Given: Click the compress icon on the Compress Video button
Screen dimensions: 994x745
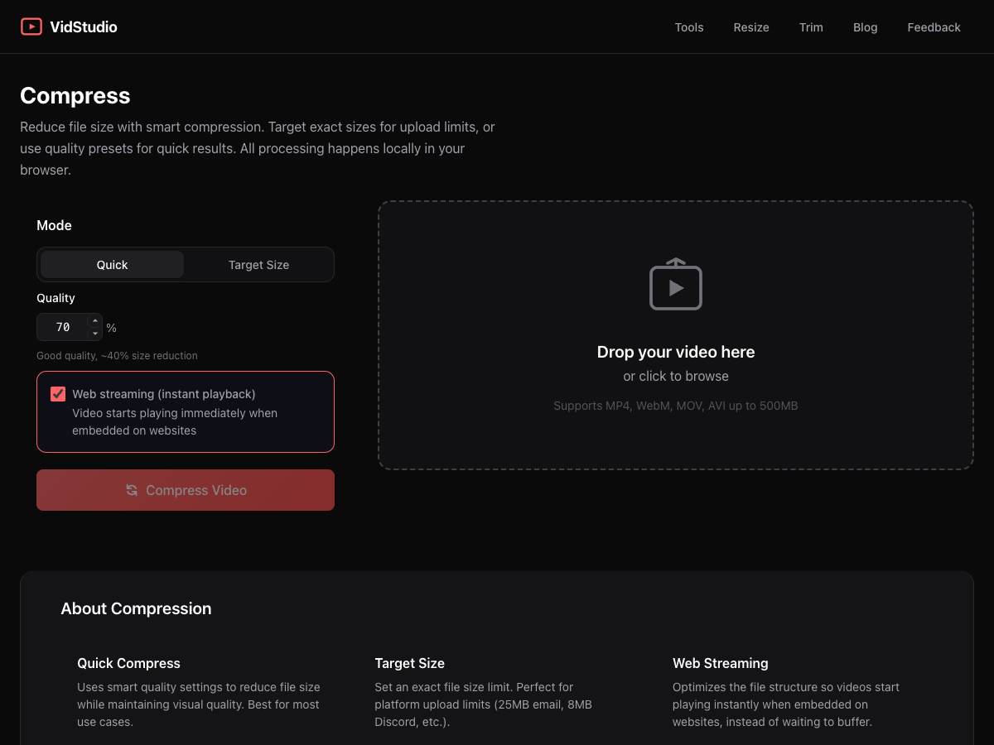Looking at the screenshot, I should (133, 490).
